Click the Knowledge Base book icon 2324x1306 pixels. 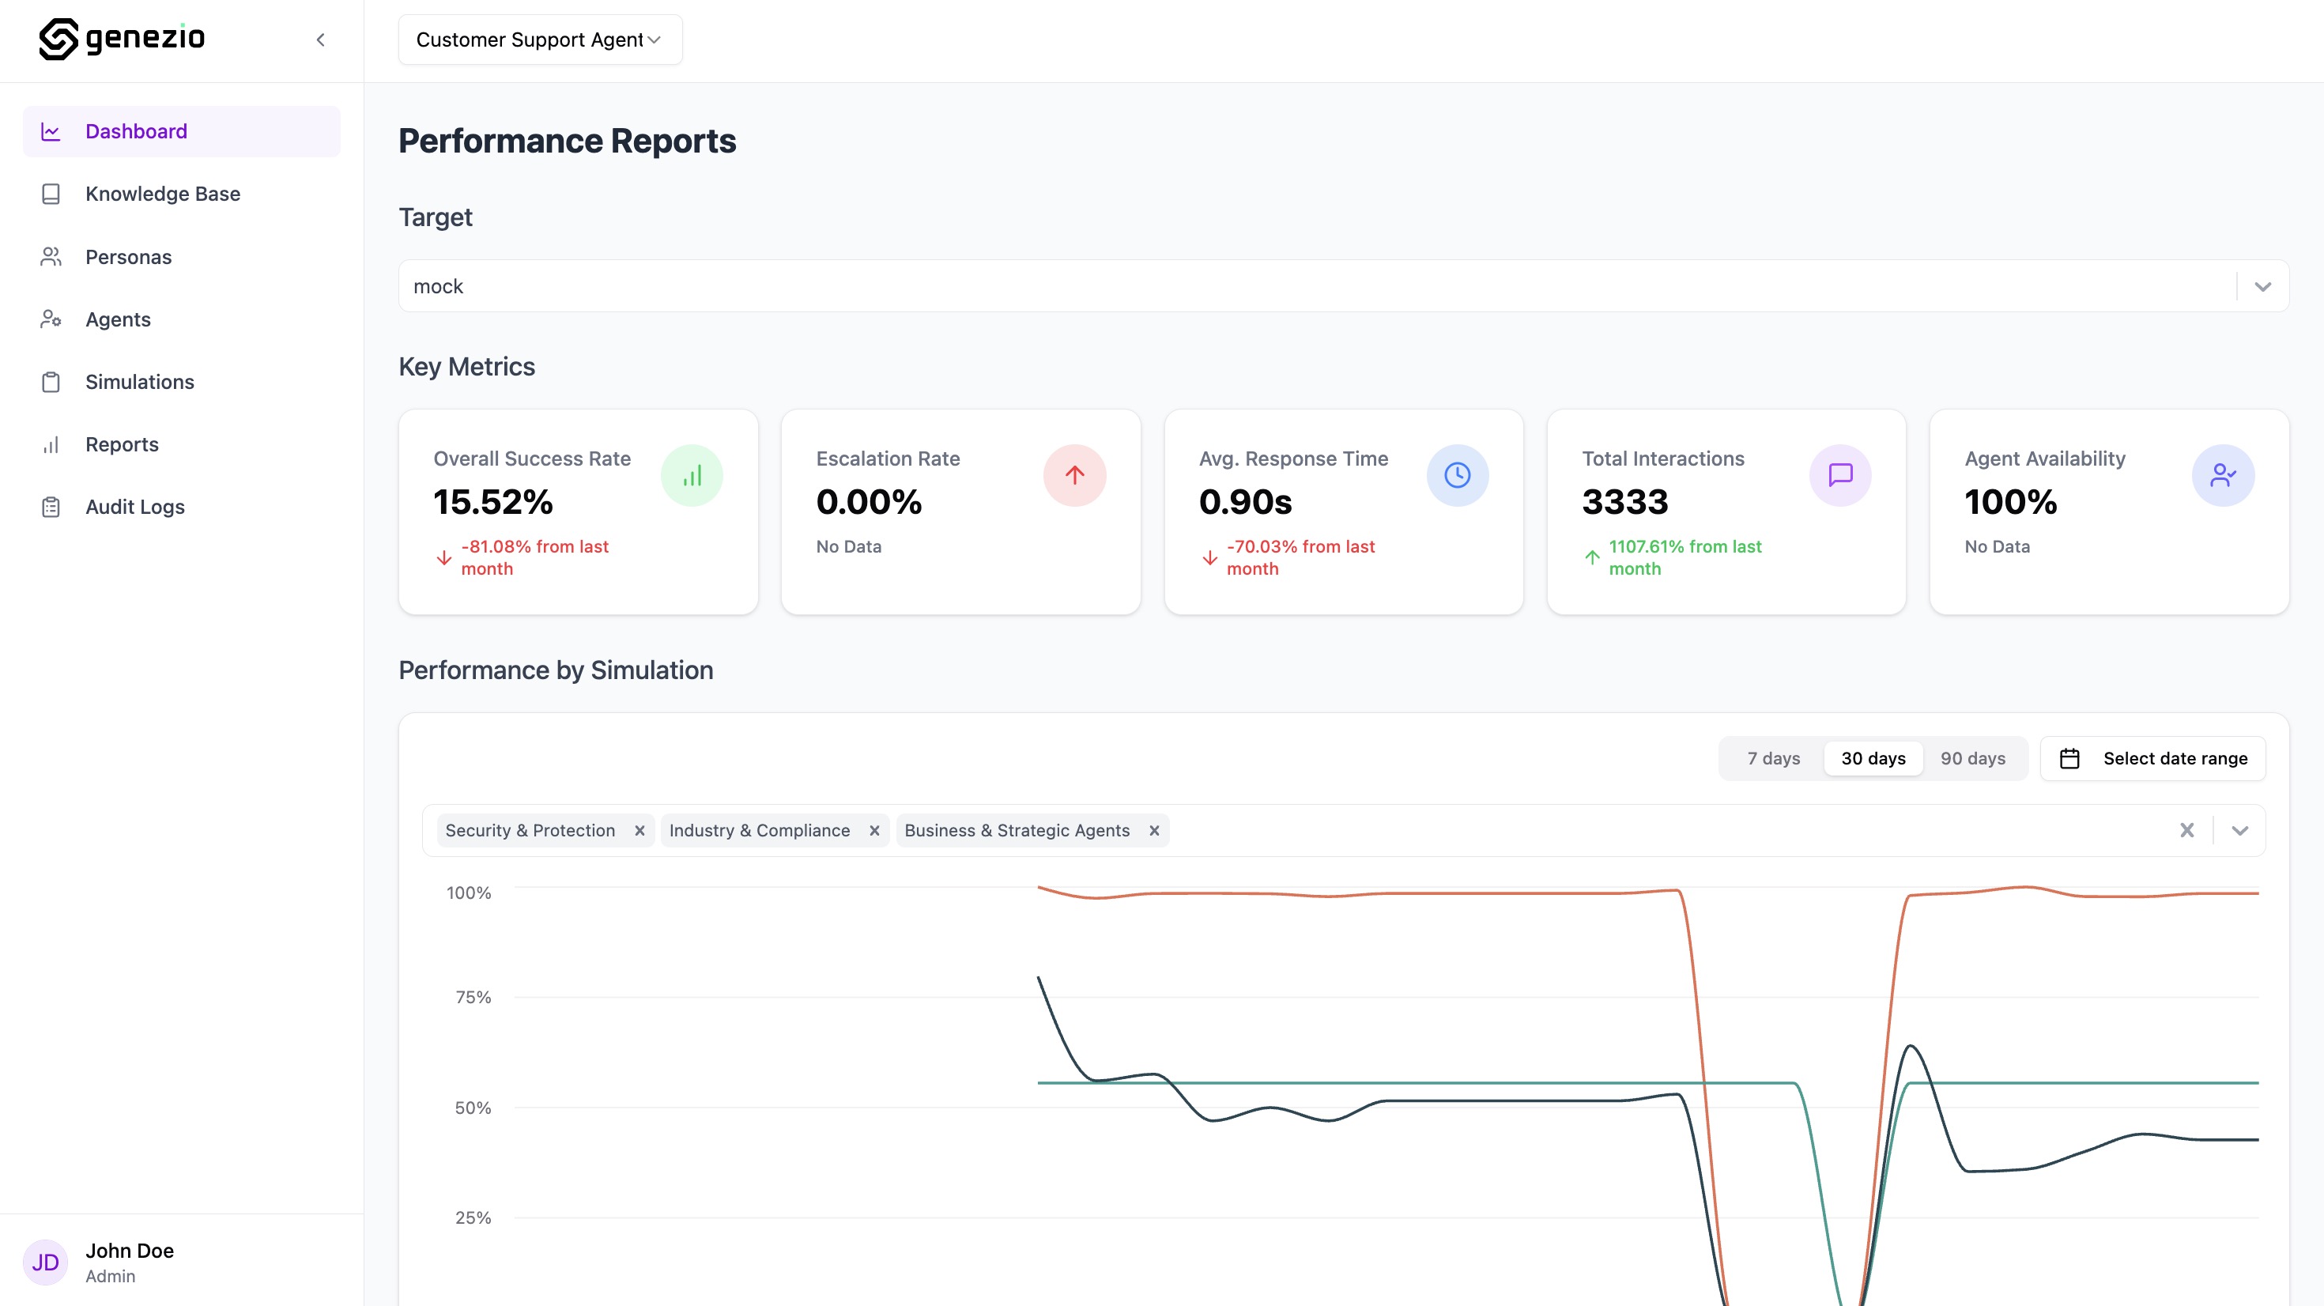[x=51, y=192]
